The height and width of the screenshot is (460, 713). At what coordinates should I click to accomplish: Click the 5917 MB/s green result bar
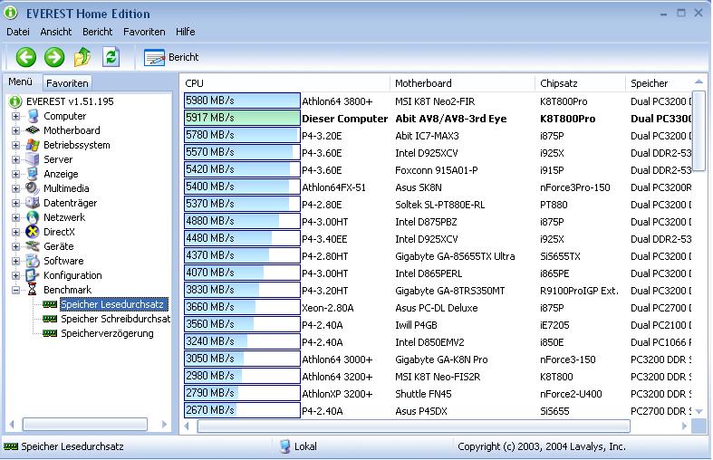coord(242,119)
